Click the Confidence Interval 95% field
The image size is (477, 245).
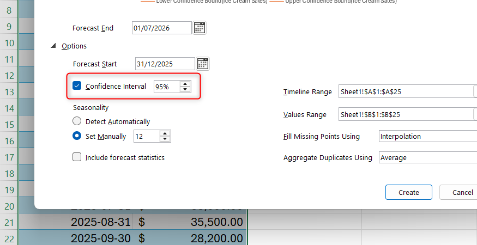(x=167, y=87)
